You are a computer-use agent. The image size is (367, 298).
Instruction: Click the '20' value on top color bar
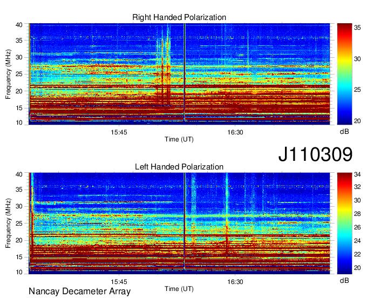[x=357, y=121]
